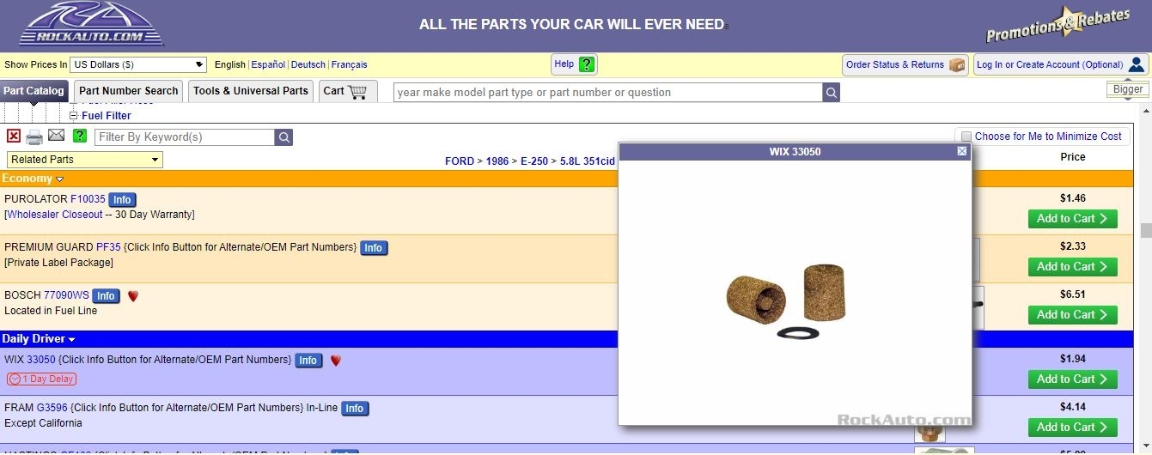1152x455 pixels.
Task: Select the English language option
Action: click(230, 64)
